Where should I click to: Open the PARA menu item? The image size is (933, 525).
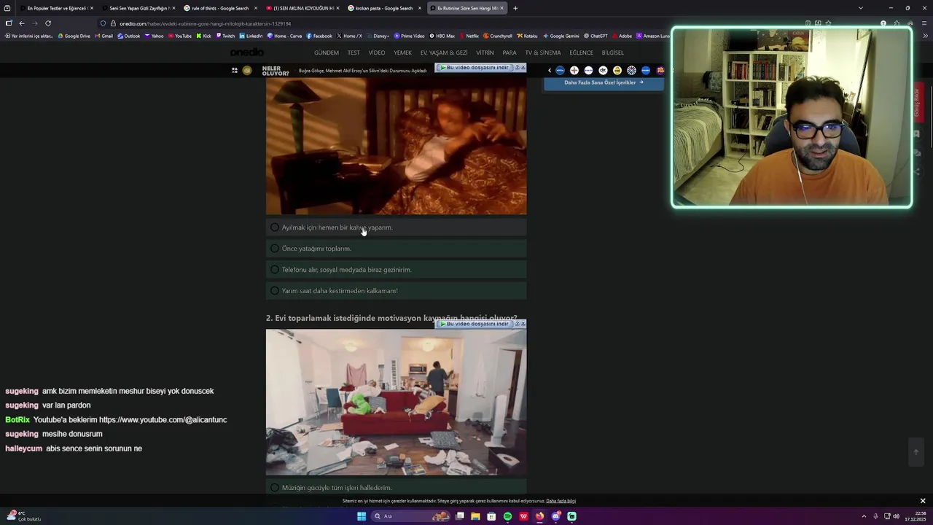pyautogui.click(x=510, y=52)
